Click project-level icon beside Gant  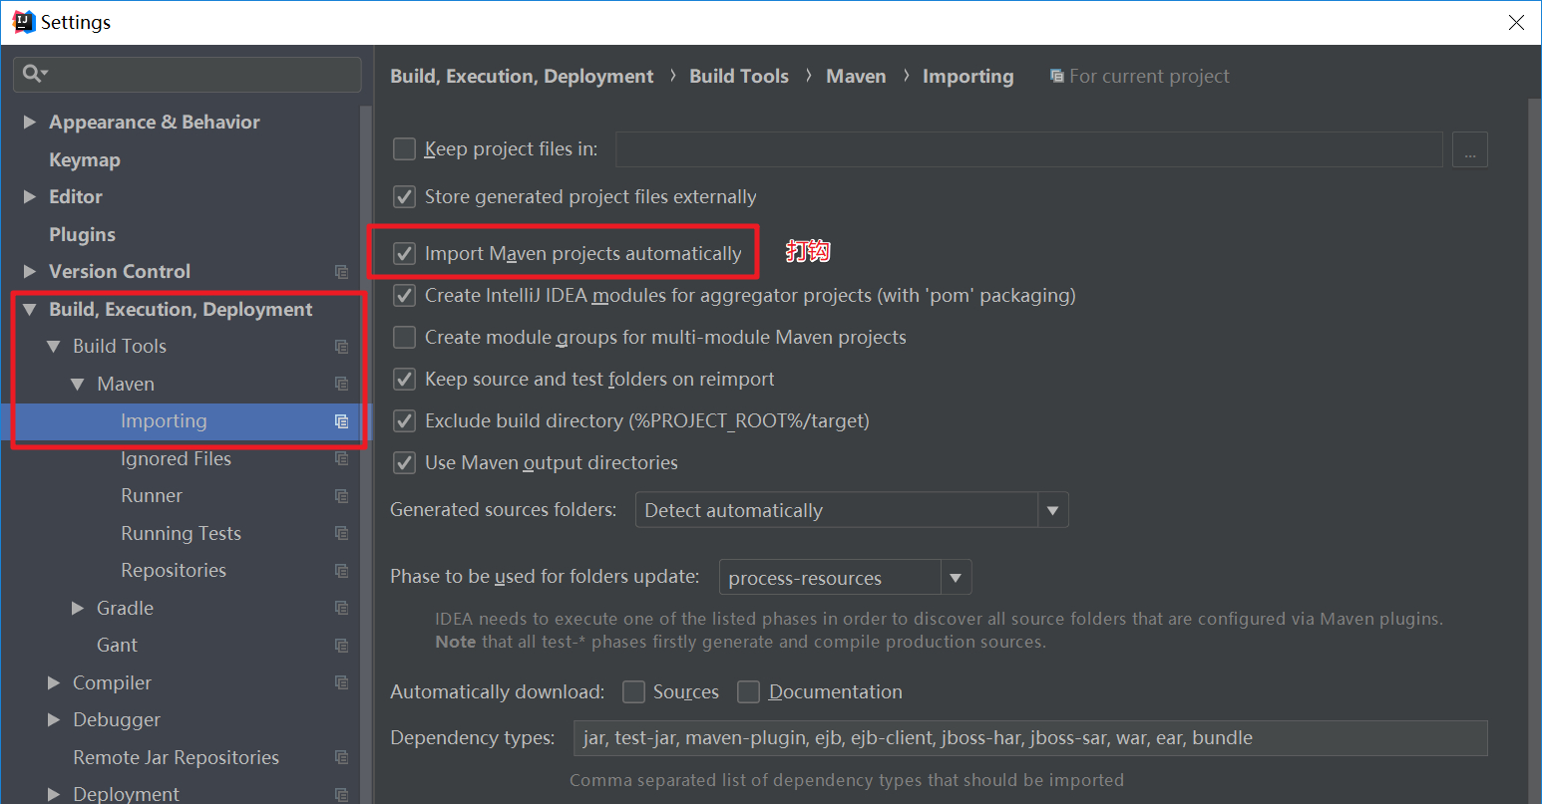pos(341,646)
